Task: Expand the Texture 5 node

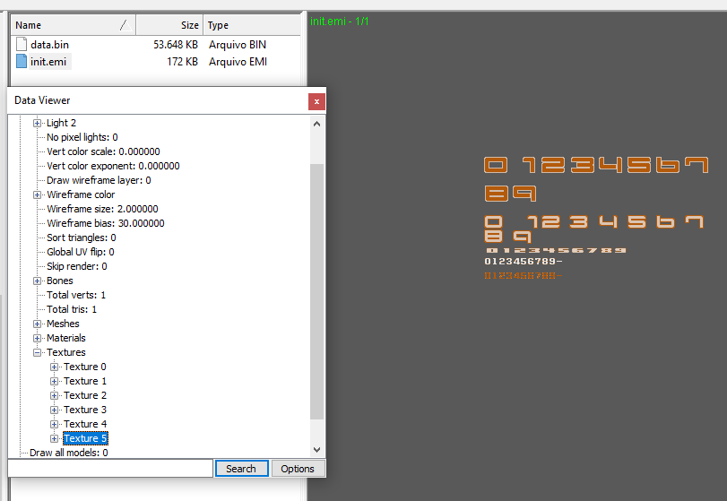Action: (55, 438)
